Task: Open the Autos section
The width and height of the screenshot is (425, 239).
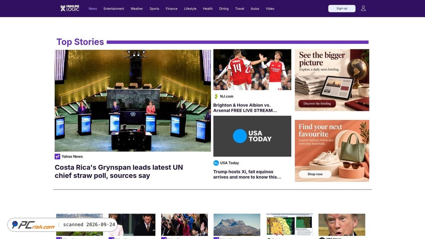Action: (255, 8)
